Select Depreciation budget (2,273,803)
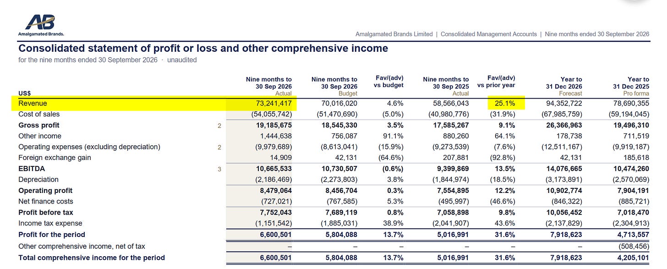This screenshot has height=269, width=667. (x=339, y=180)
